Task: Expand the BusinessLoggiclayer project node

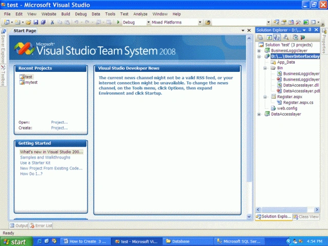Action: (259, 51)
